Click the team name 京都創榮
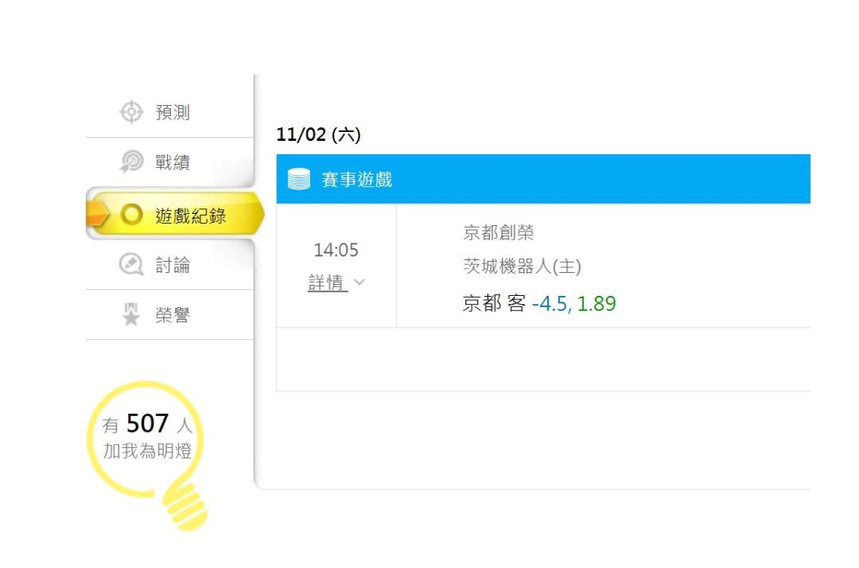The height and width of the screenshot is (568, 859). [499, 232]
